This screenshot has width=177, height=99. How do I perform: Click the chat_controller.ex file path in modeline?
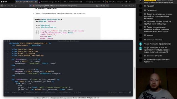pos(42,92)
